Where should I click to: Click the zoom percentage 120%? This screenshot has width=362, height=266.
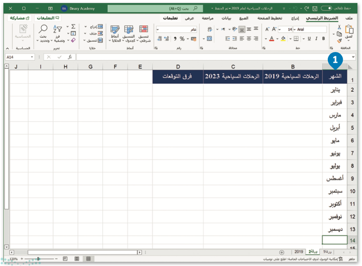tap(14, 259)
